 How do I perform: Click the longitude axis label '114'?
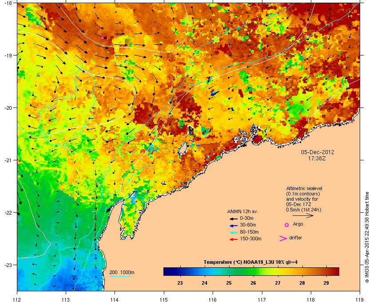coord(115,300)
